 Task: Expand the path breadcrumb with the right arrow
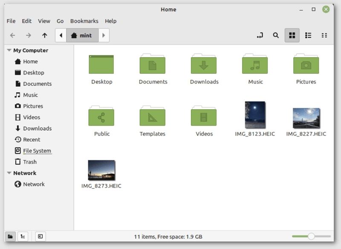(104, 35)
